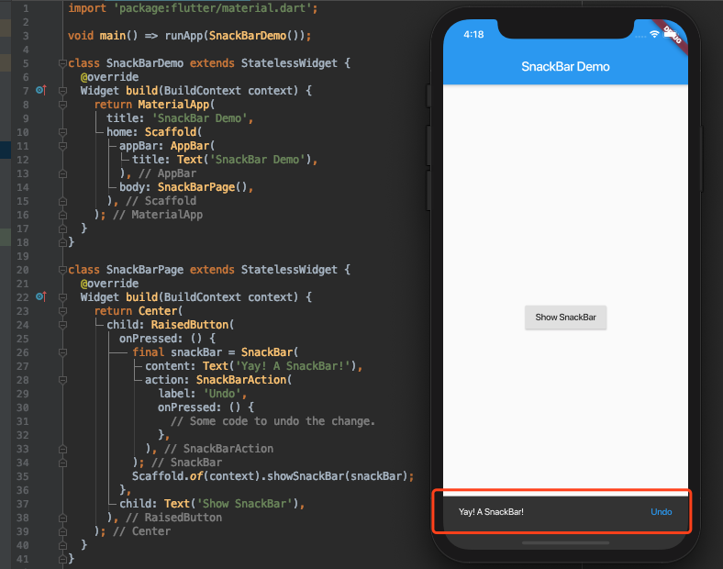Image resolution: width=723 pixels, height=569 pixels.
Task: Collapse the MaterialApp fold marker at line 8
Action: (62, 105)
